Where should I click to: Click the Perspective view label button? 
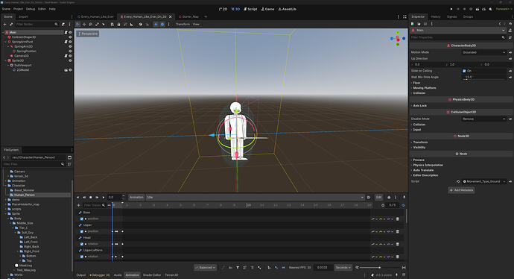click(88, 34)
